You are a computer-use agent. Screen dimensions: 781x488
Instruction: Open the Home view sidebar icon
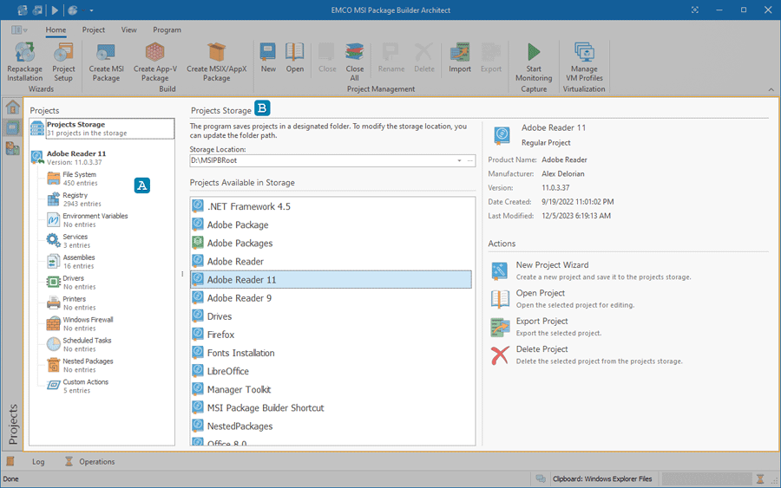coord(12,107)
